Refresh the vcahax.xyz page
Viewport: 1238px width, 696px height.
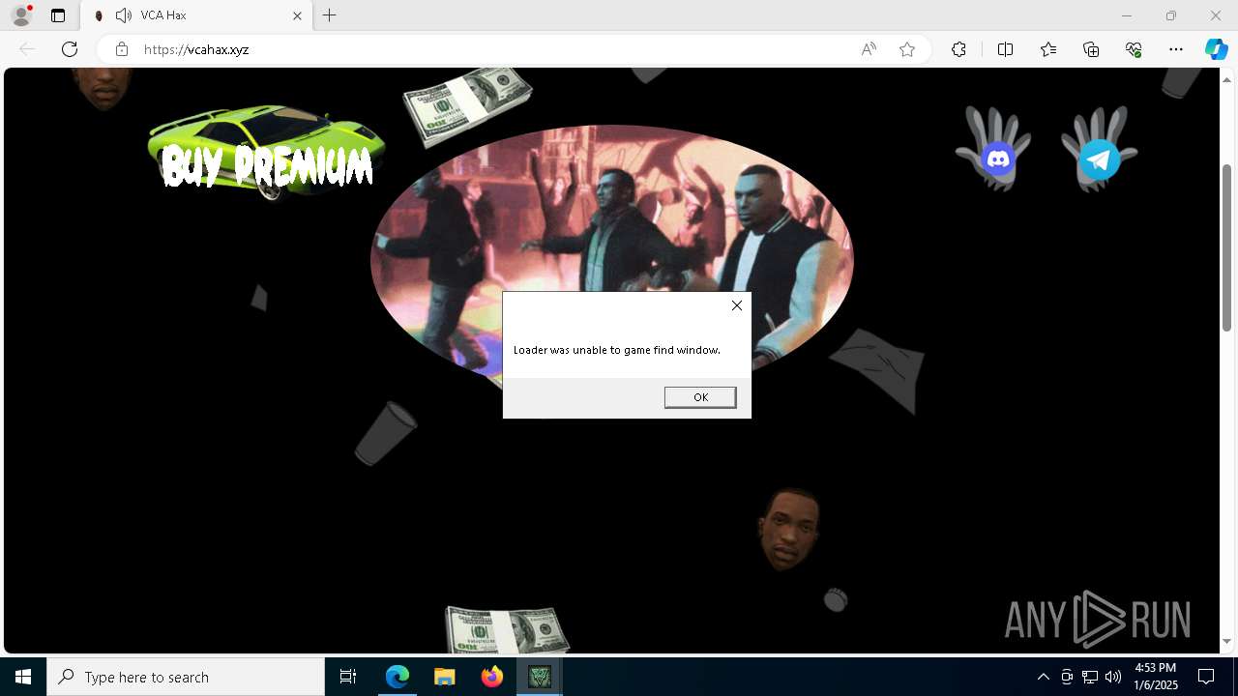(70, 49)
